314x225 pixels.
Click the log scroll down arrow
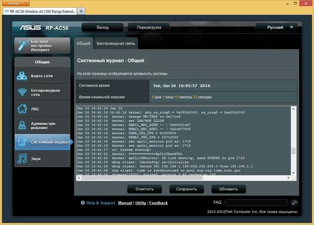(x=293, y=173)
